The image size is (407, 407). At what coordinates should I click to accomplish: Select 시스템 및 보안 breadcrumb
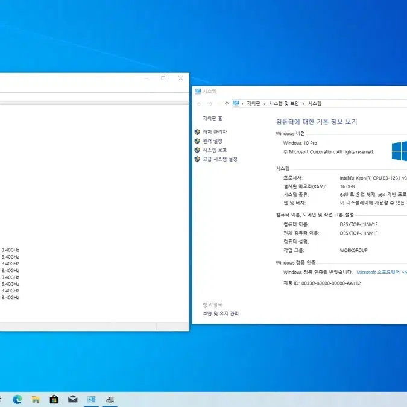pos(284,103)
